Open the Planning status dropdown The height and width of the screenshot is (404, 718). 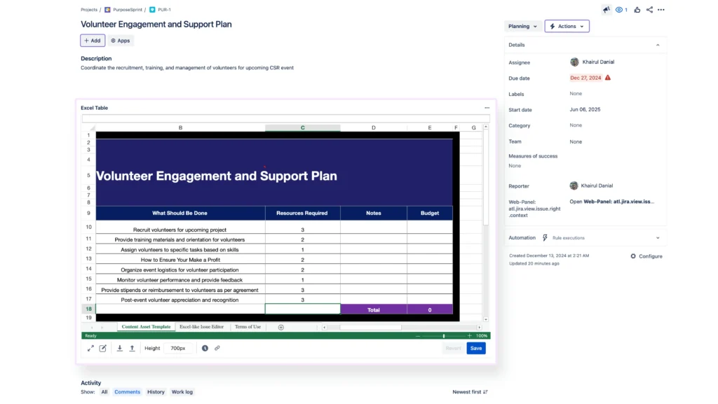point(522,27)
